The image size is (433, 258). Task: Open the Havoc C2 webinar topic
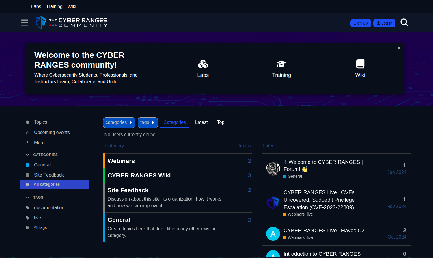tap(324, 230)
